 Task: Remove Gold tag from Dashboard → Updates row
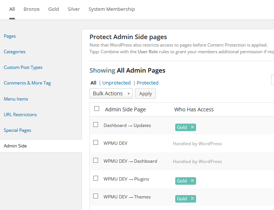[192, 127]
